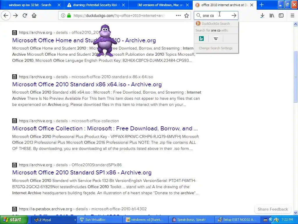Click the page scrollbar down arrow
Viewport: 298px width, 224px height.
[x=295, y=213]
